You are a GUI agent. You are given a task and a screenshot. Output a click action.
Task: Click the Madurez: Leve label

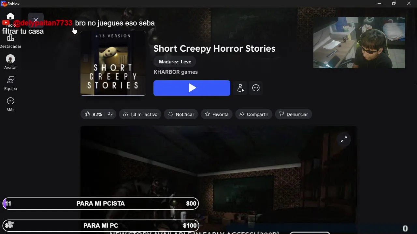click(175, 62)
